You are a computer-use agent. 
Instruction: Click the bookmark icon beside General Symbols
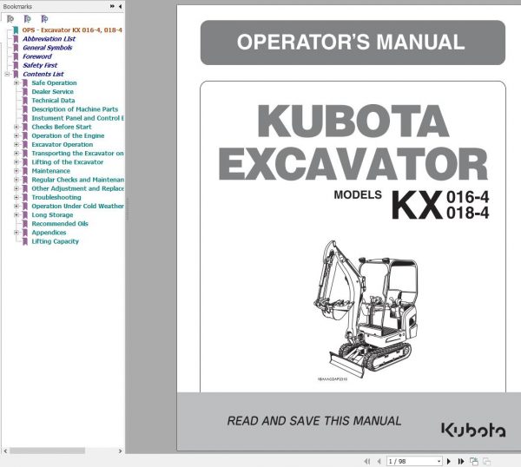point(16,48)
